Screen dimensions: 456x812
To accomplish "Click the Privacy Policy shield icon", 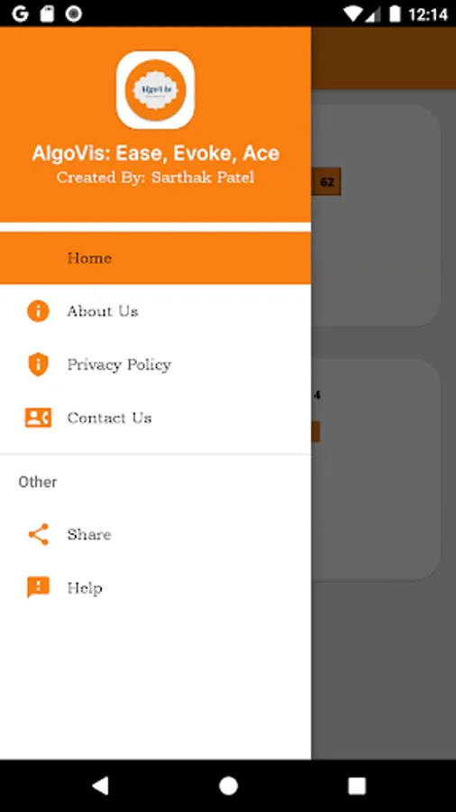I will click(x=38, y=364).
